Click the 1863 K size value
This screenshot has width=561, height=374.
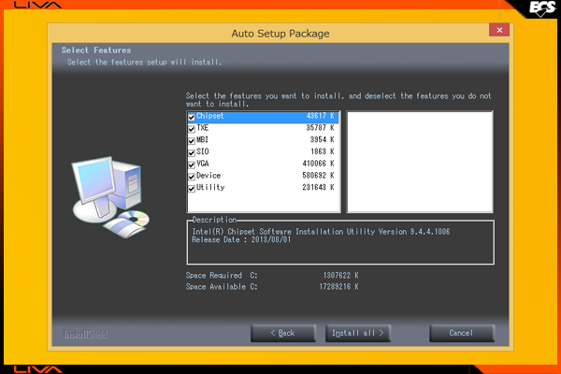point(323,151)
